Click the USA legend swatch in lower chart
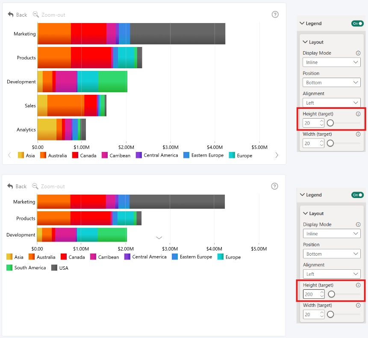The image size is (368, 338). point(54,268)
